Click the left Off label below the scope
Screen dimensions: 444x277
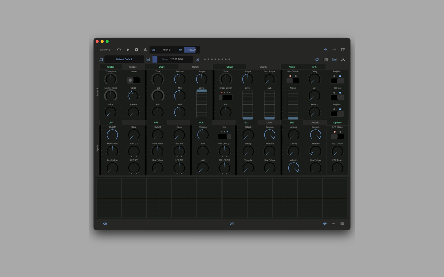point(105,224)
